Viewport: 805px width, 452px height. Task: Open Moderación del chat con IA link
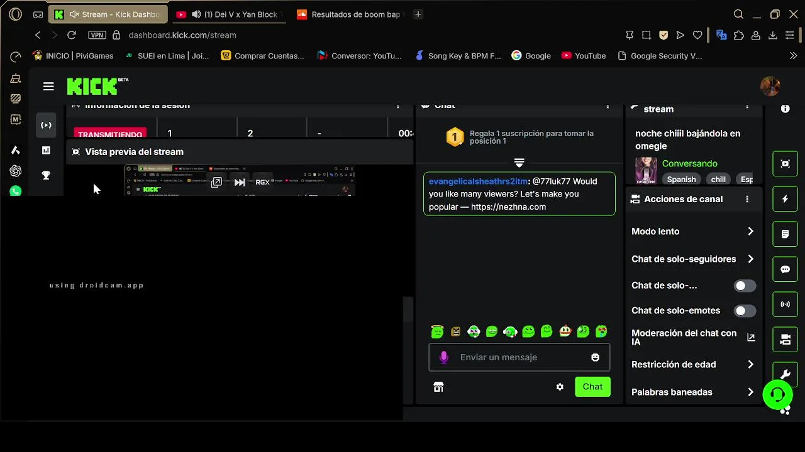coord(693,338)
